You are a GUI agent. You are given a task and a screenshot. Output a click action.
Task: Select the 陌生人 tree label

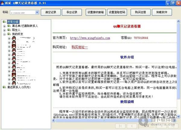(16, 30)
